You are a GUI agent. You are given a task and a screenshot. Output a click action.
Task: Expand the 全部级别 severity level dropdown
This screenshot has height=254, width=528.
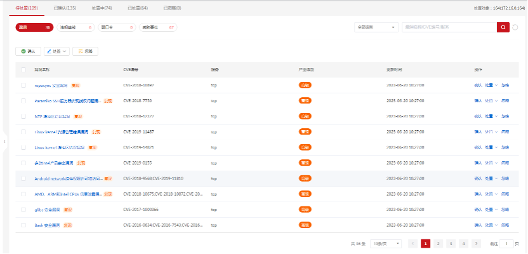[376, 27]
